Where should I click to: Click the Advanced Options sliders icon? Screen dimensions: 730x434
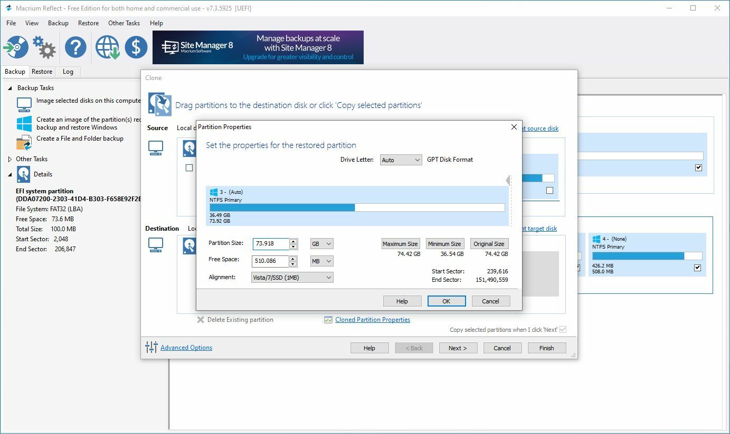pos(151,347)
